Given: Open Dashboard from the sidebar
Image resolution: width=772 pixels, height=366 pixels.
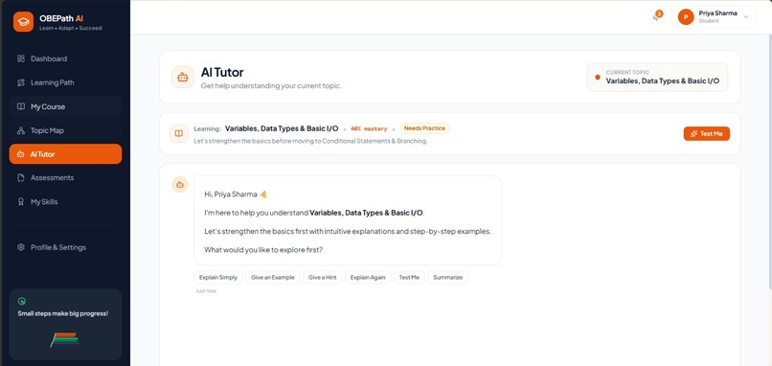Looking at the screenshot, I should coord(65,58).
